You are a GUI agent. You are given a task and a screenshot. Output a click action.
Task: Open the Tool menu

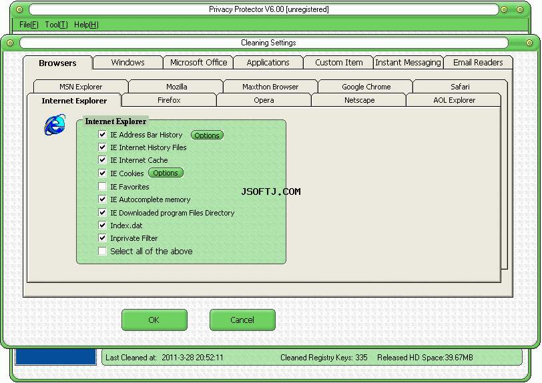coord(56,25)
